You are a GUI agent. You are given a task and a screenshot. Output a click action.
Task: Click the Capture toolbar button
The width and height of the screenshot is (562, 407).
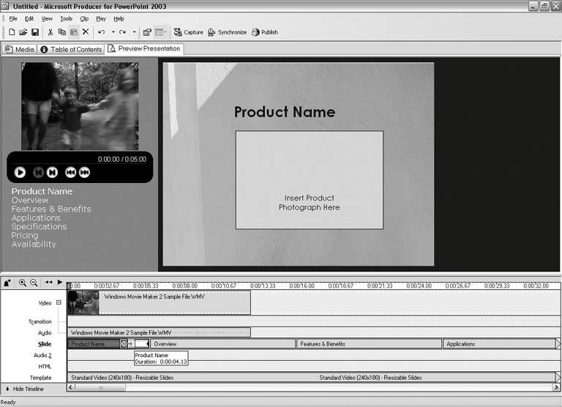coord(188,32)
